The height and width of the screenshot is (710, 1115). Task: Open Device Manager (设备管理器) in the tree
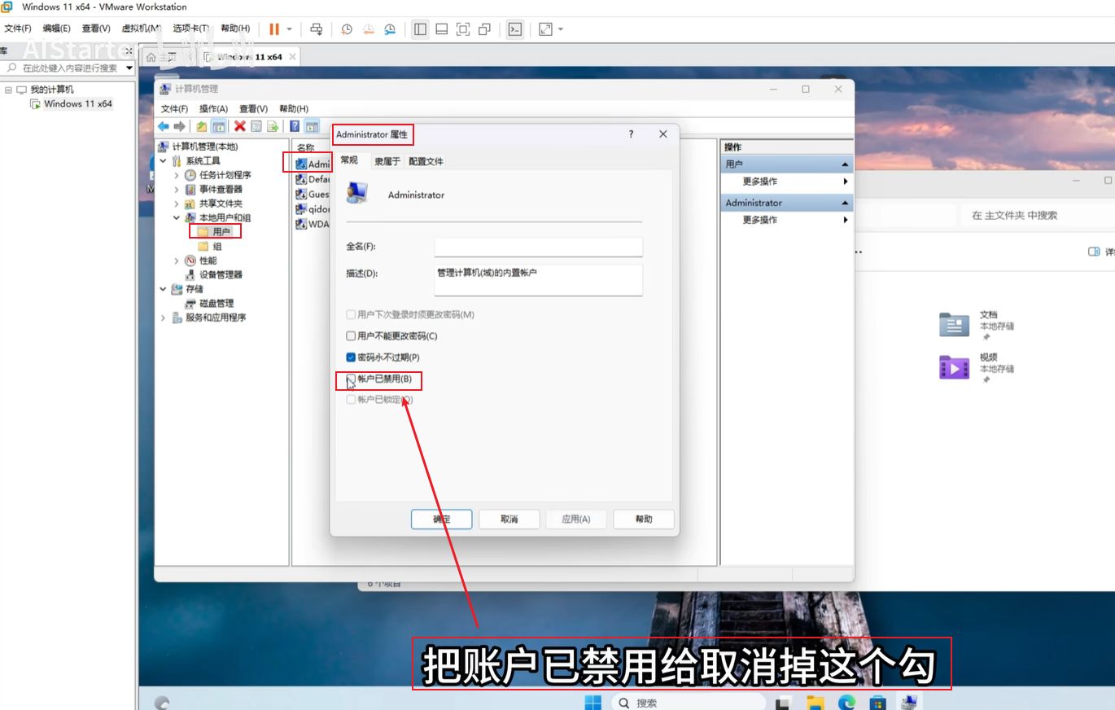[221, 275]
